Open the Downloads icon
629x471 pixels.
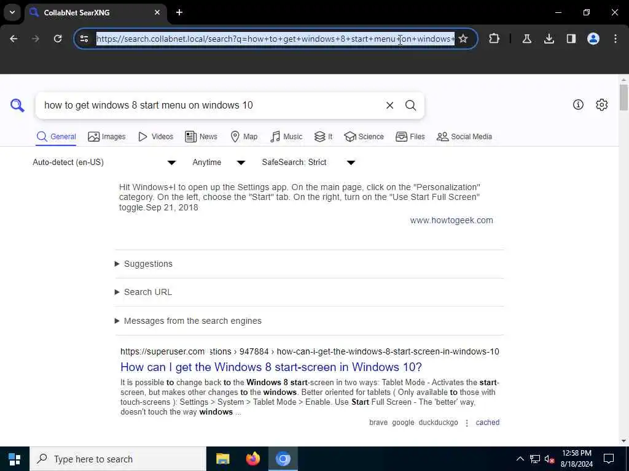tap(549, 39)
